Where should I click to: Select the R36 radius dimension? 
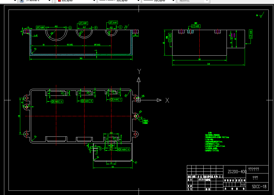tap(52, 33)
